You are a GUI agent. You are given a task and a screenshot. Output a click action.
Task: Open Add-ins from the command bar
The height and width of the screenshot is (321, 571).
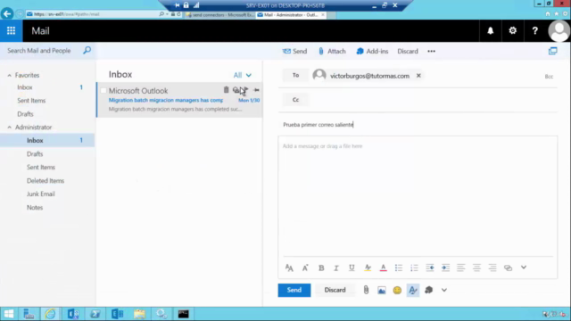point(372,52)
